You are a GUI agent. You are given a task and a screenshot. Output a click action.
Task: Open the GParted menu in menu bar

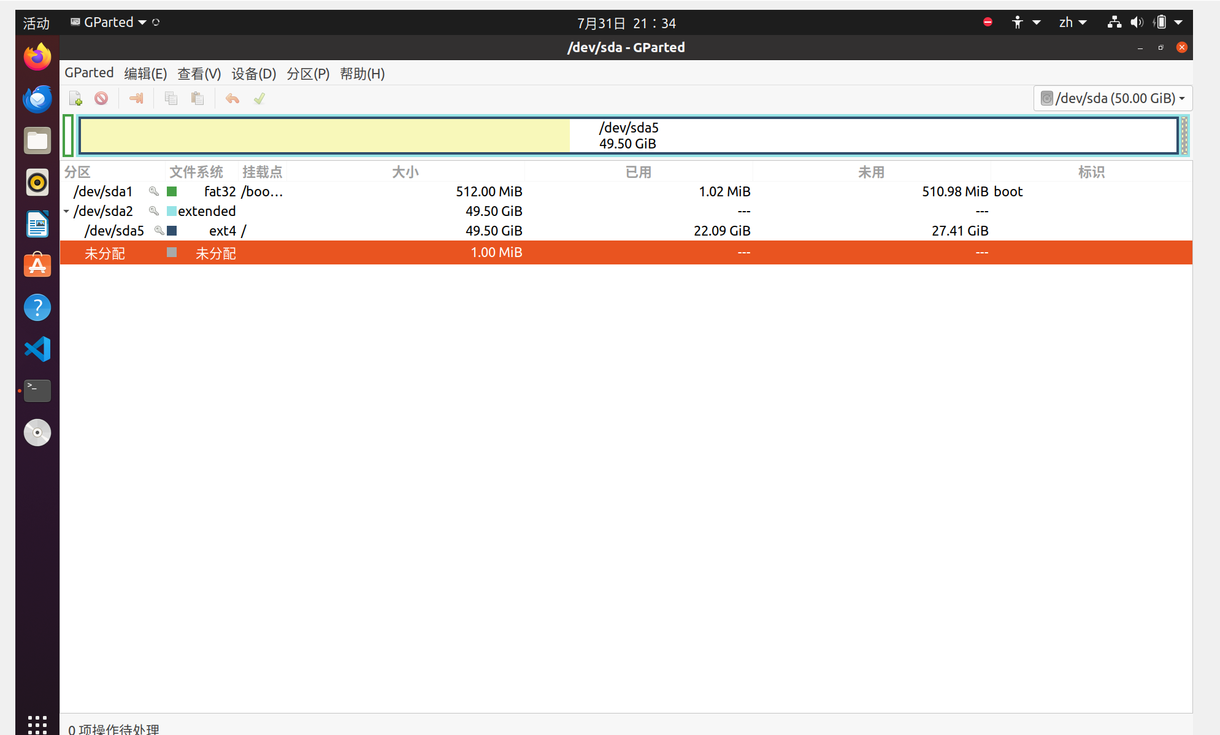89,73
